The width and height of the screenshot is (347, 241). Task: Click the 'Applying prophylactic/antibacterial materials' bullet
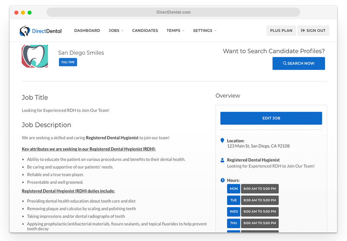pyautogui.click(x=117, y=226)
